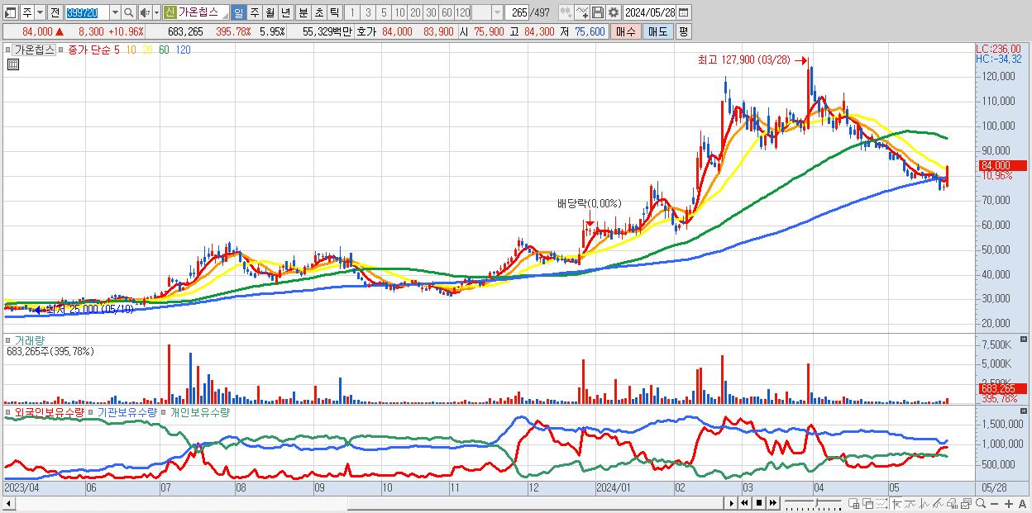Click the play button in chart replay
The width and height of the screenshot is (1032, 513).
coord(731,503)
